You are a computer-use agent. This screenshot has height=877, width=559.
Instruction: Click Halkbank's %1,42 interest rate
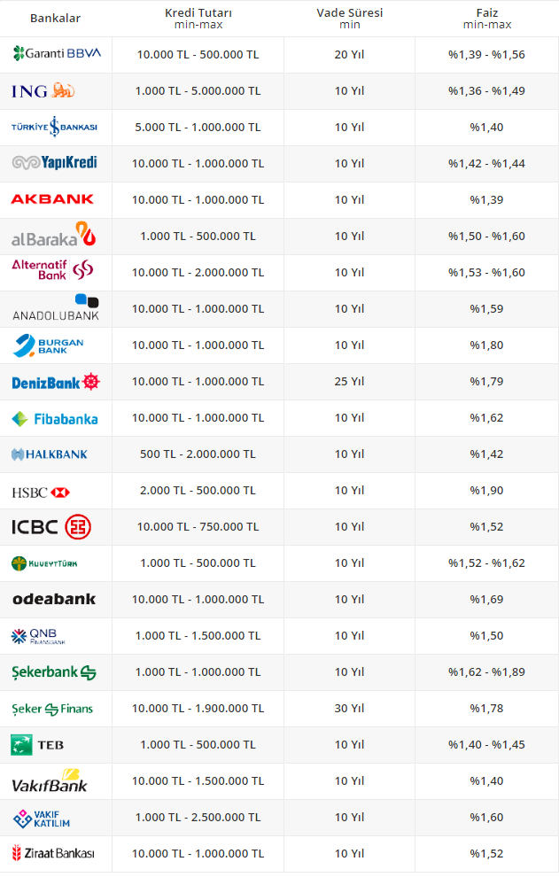[486, 454]
